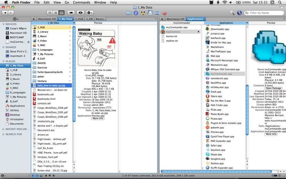Open the File menu
This screenshot has width=286, height=179.
tap(37, 3)
